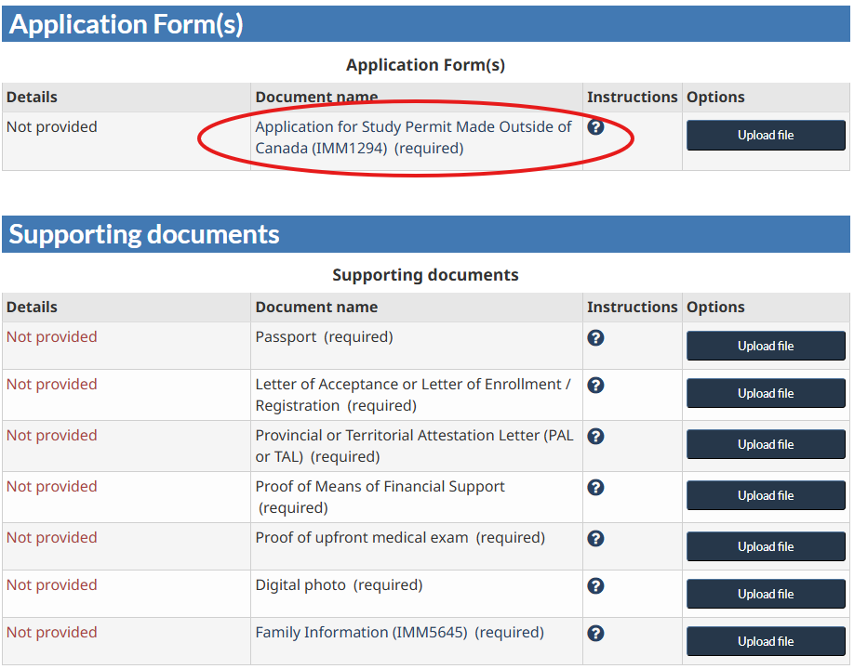The width and height of the screenshot is (854, 669).
Task: View instructions icon for Passport
Action: [595, 337]
